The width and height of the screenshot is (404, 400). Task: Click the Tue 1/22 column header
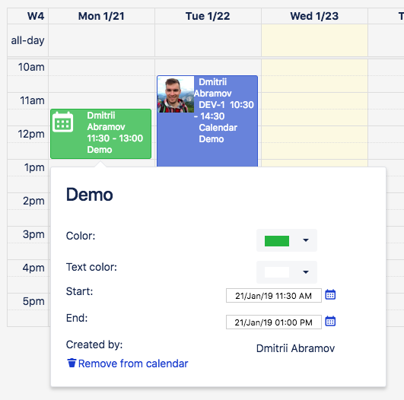click(208, 16)
